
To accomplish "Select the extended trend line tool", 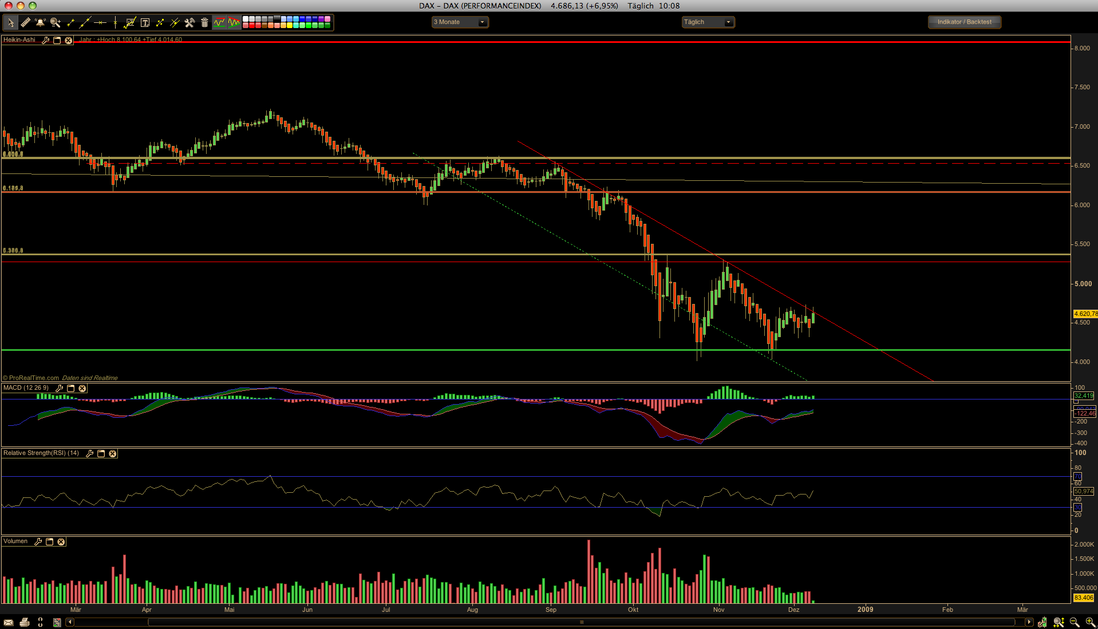I will click(85, 22).
